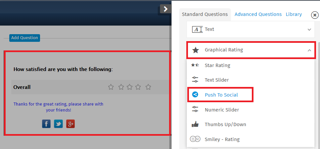Click the Facebook share icon
320x149 pixels.
tap(46, 124)
